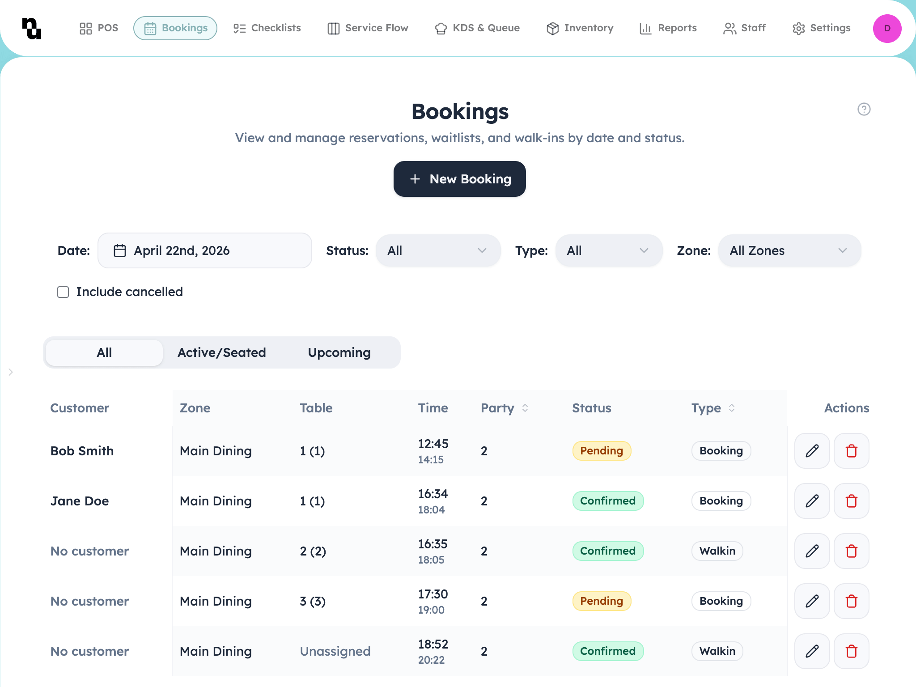
Task: Edit Bob Smith's booking with pencil icon
Action: coord(812,451)
